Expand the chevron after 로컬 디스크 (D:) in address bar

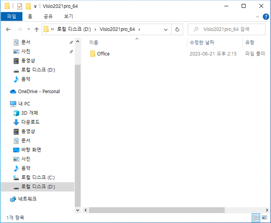[95, 30]
